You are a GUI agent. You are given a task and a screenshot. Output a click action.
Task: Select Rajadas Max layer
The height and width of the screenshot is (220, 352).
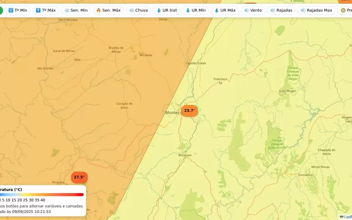point(316,10)
